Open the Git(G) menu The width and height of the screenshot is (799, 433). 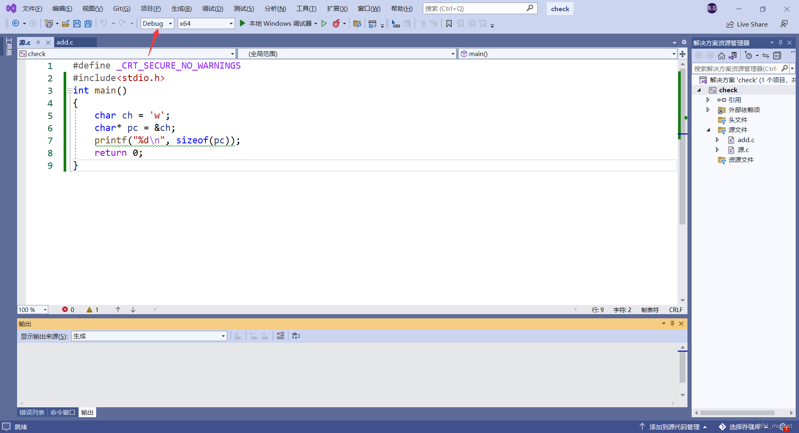(122, 8)
